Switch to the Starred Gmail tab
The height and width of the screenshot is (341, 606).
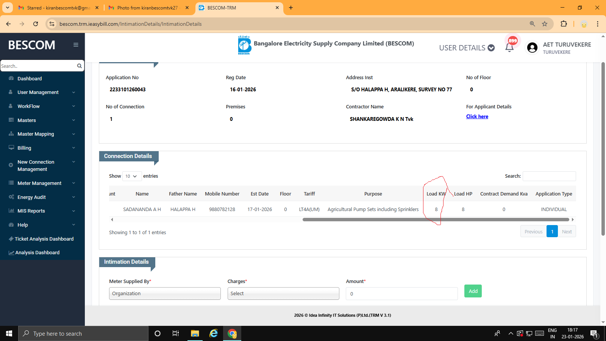[58, 8]
